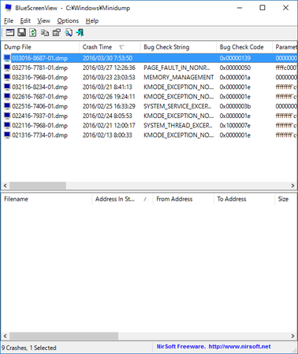Select dump file 021316-7734-01.dmp
This screenshot has width=298, height=354.
(39, 135)
